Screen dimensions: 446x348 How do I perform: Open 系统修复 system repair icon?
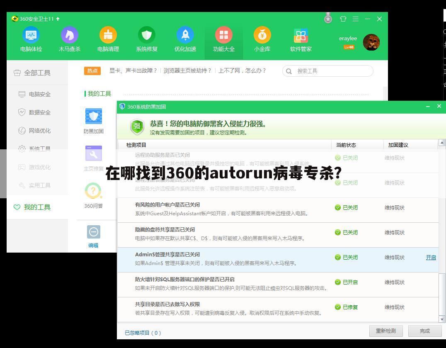pos(146,35)
